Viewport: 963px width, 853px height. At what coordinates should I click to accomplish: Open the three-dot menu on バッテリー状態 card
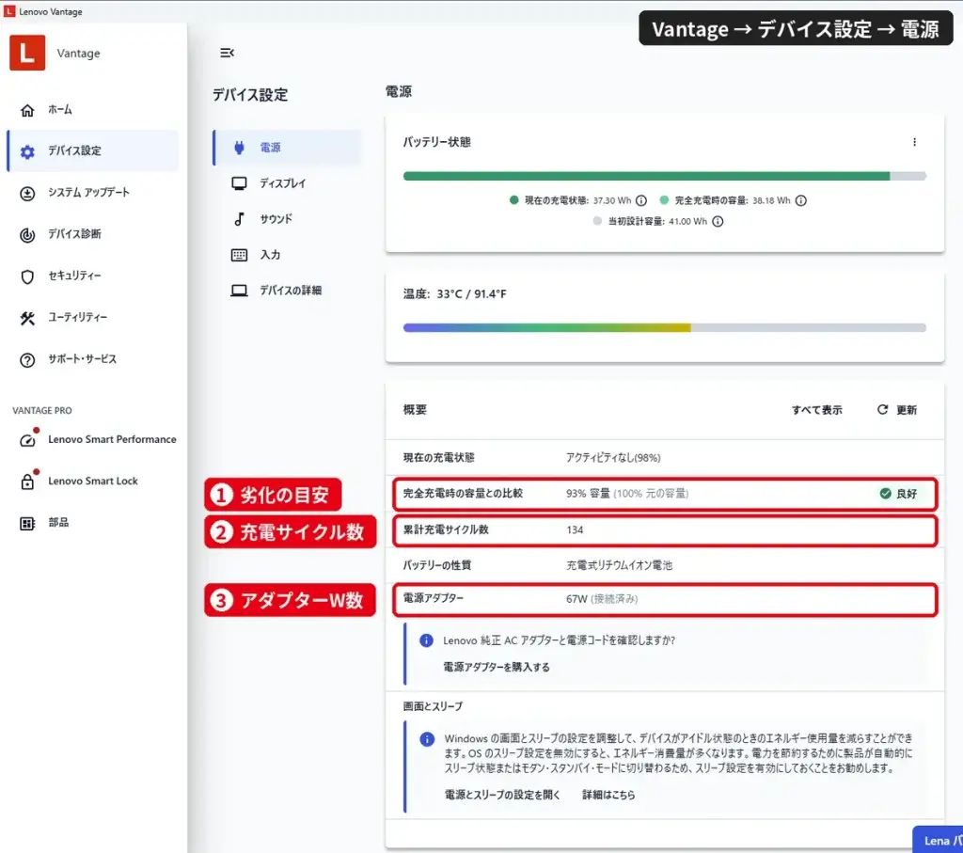[x=914, y=142]
